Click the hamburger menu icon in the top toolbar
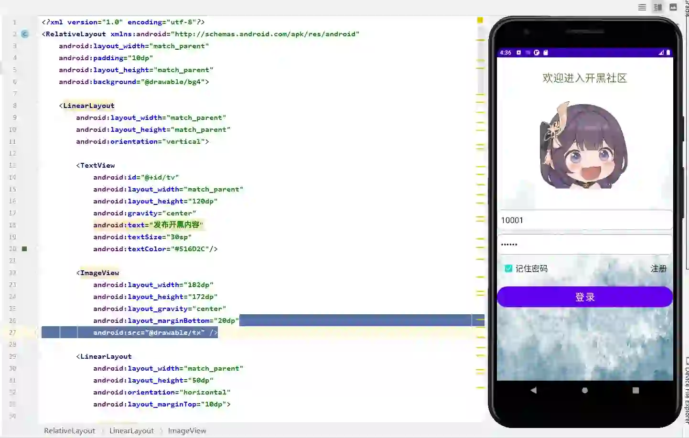 click(642, 7)
